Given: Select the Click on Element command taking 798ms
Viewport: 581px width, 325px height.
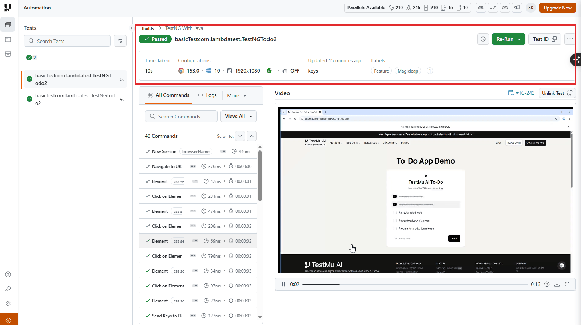Looking at the screenshot, I should 198,256.
